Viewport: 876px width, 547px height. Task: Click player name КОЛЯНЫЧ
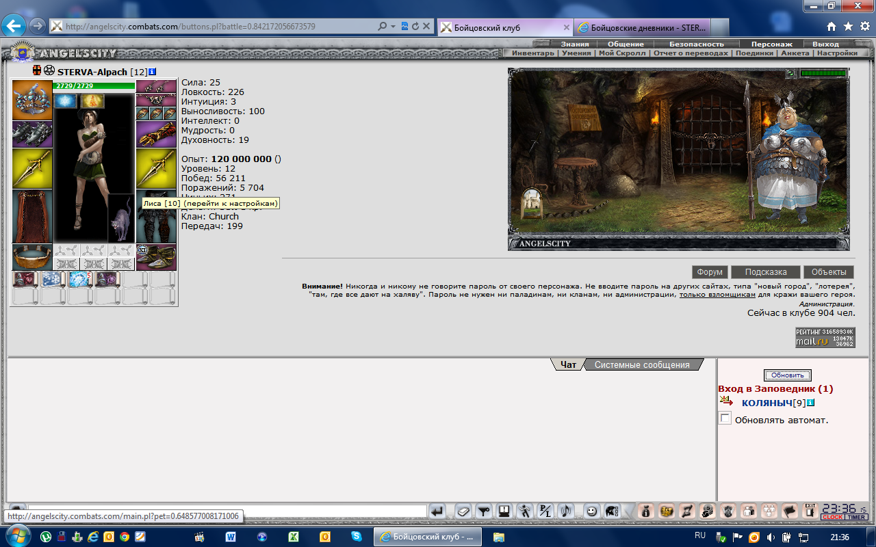tap(766, 403)
